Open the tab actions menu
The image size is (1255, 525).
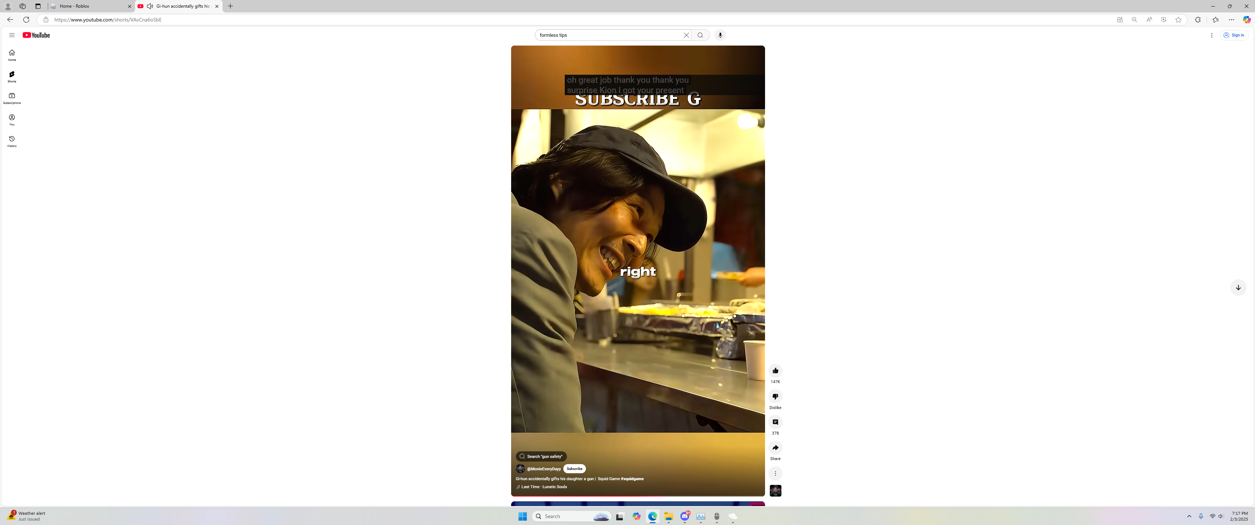point(38,6)
